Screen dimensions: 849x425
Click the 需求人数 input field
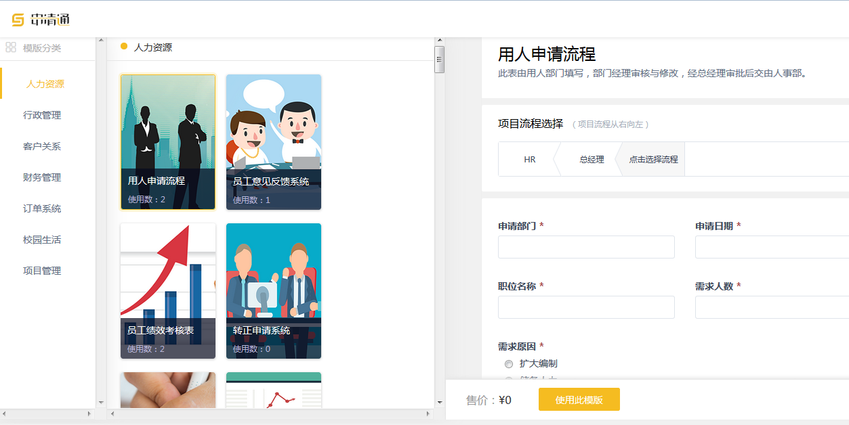(x=772, y=307)
